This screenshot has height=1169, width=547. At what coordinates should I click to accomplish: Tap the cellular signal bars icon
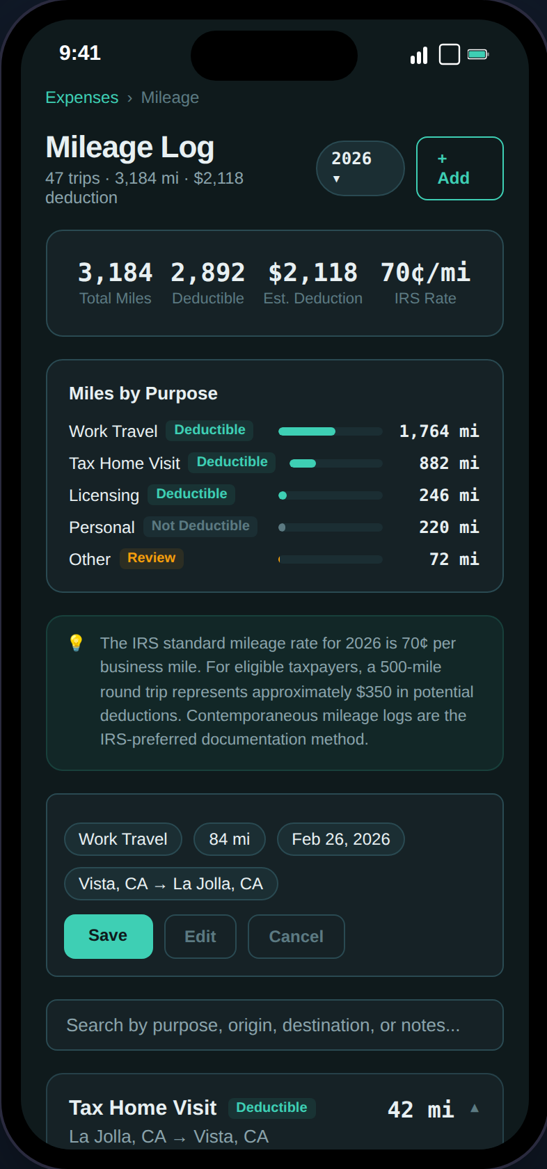click(x=418, y=54)
